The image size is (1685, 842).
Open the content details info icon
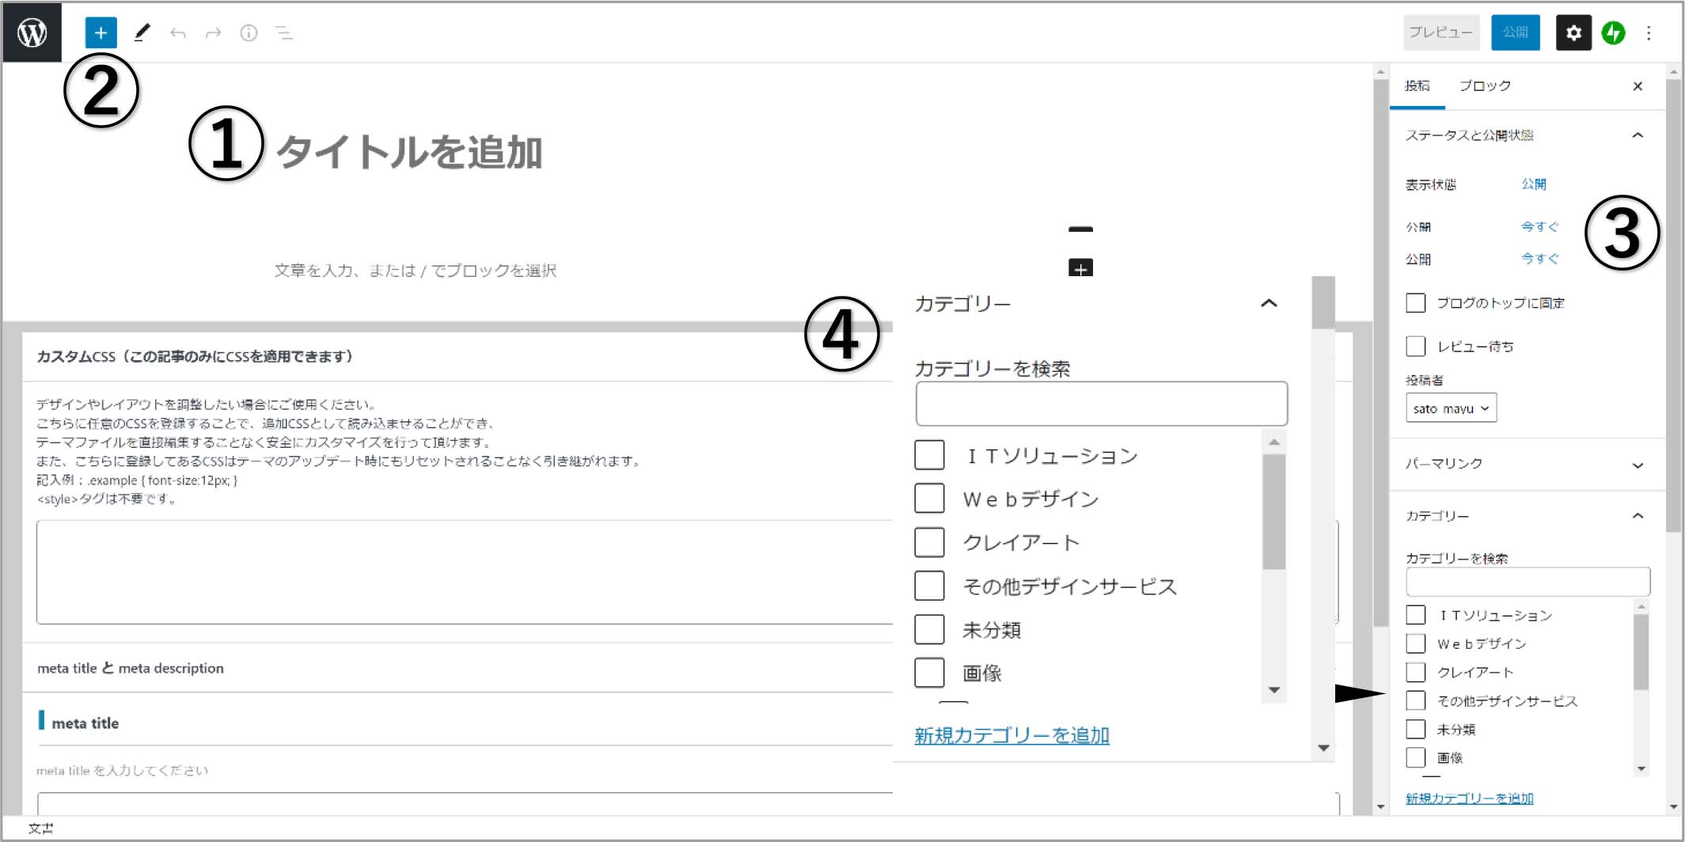(249, 32)
